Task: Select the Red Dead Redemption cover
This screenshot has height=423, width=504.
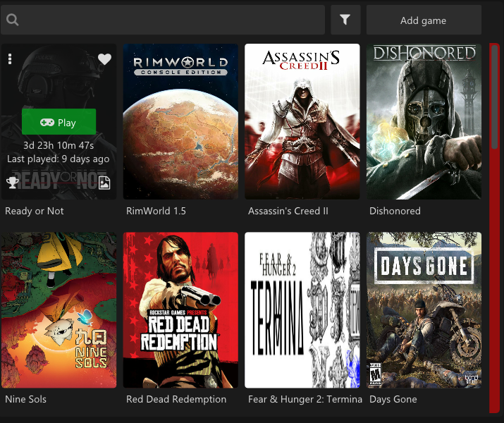Action: [x=180, y=310]
